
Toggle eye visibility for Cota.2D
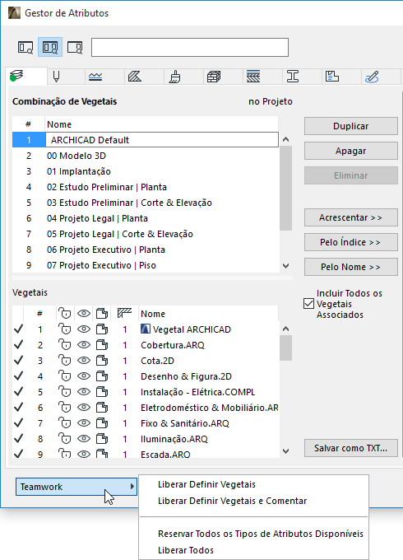pyautogui.click(x=84, y=361)
